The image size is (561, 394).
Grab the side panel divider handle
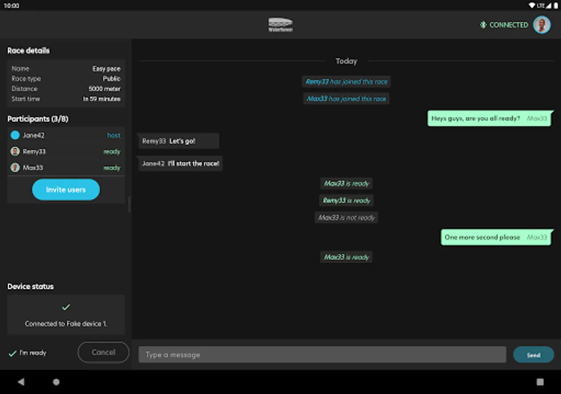pos(129,204)
